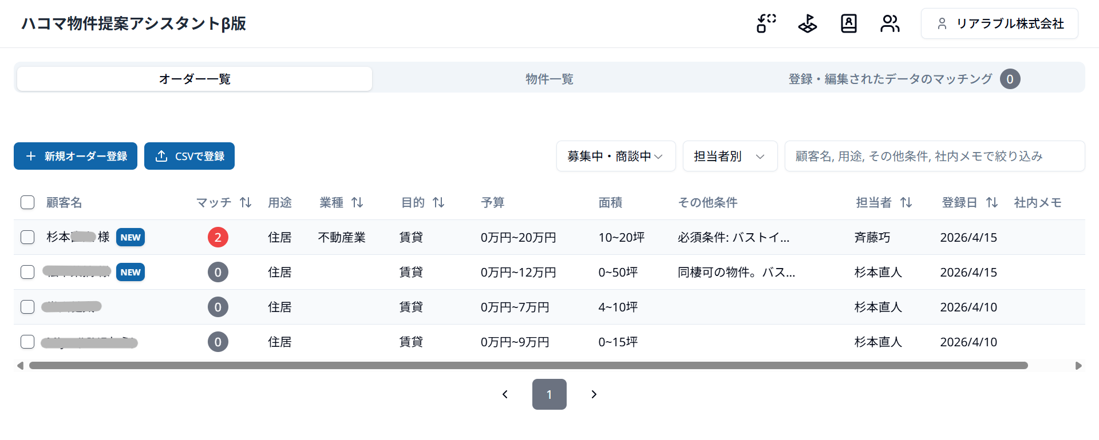Click the CSVで登録 button
The width and height of the screenshot is (1099, 440).
pyautogui.click(x=189, y=156)
